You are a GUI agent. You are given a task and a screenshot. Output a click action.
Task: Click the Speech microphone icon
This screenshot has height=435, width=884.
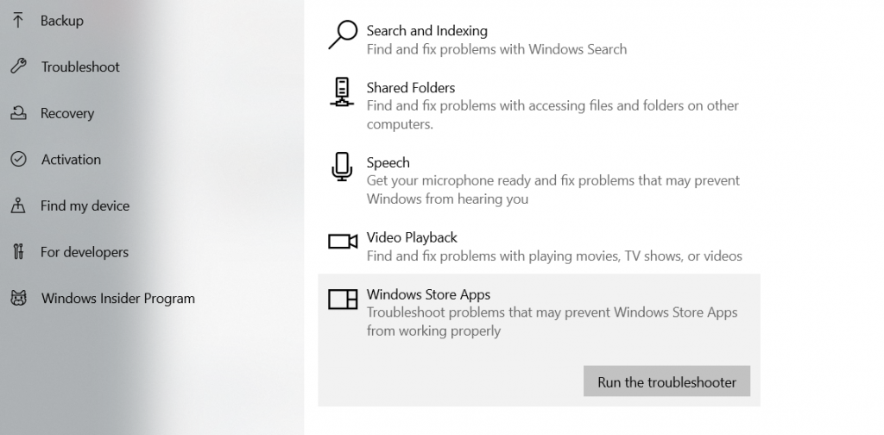pyautogui.click(x=343, y=167)
